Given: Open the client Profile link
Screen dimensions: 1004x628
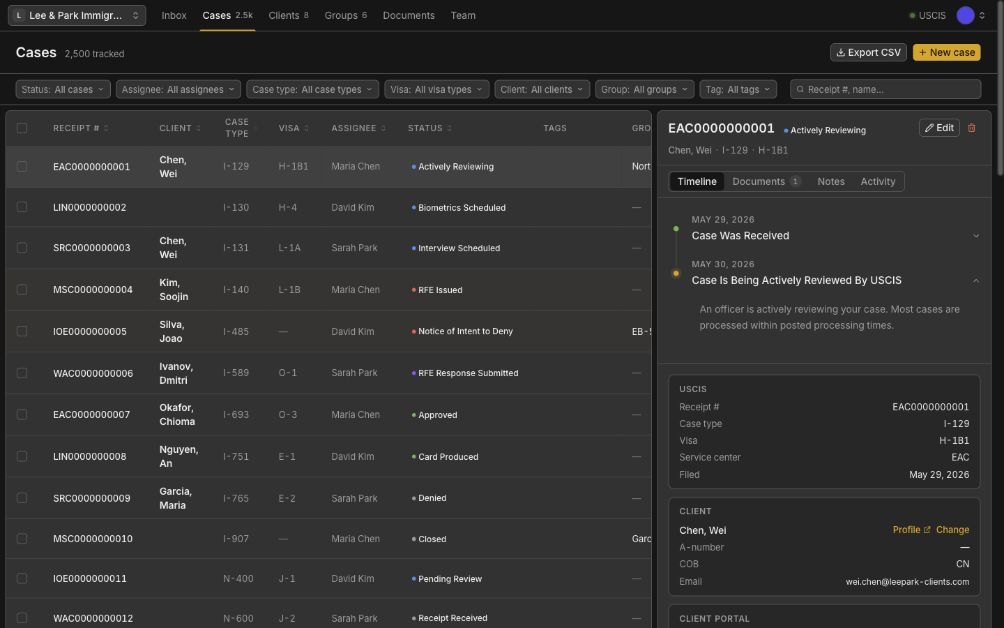Looking at the screenshot, I should 911,530.
